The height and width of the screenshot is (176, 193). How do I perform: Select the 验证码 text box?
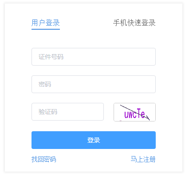click(x=67, y=112)
